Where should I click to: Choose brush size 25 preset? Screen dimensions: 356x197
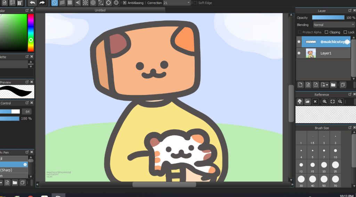pyautogui.click(x=335, y=167)
